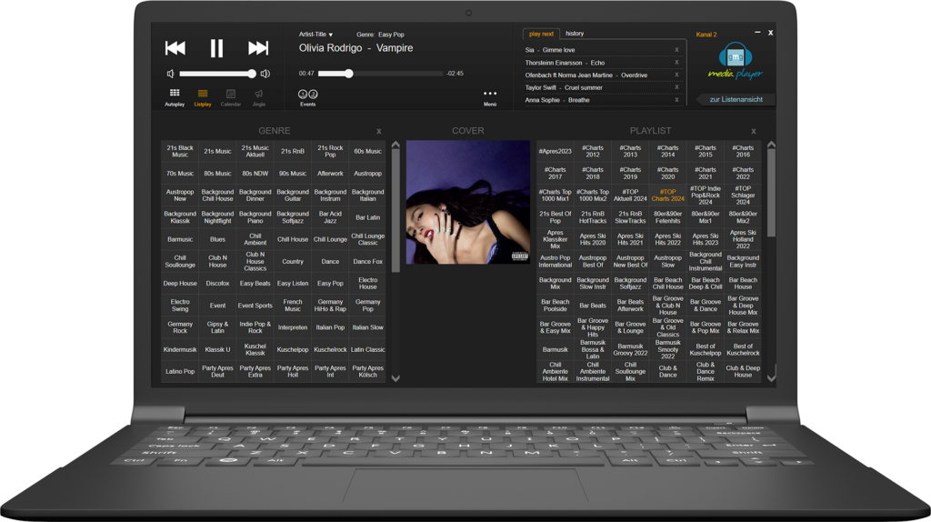Open the 21s RnB HotTracks playlist
The image size is (931, 522).
[x=593, y=217]
